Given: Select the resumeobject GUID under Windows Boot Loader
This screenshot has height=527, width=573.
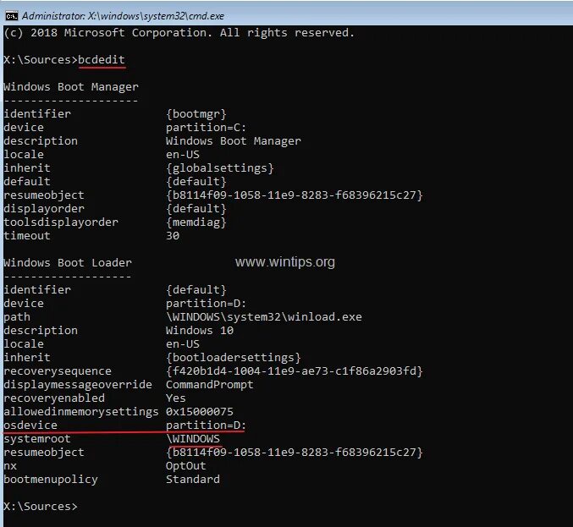Looking at the screenshot, I should click(295, 452).
